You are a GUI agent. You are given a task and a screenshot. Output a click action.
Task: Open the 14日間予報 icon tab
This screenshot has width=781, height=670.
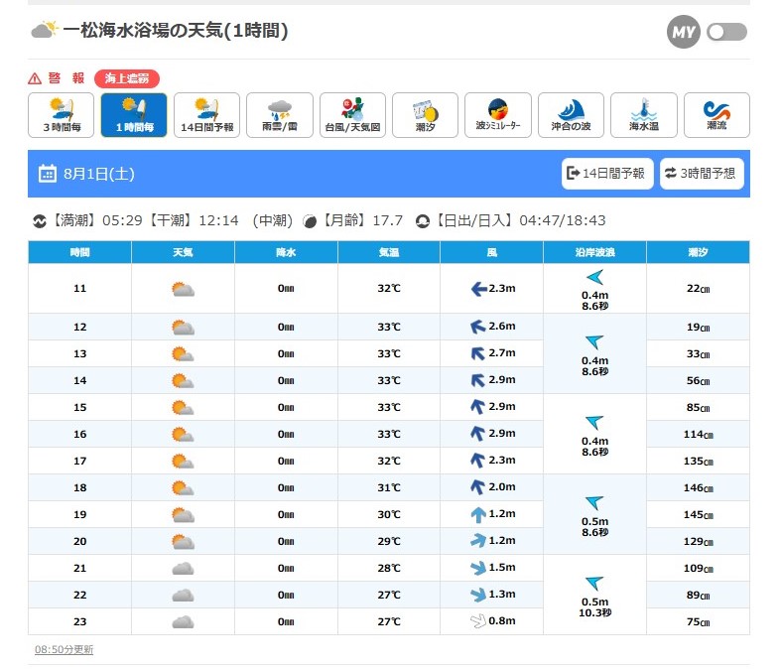tap(206, 115)
